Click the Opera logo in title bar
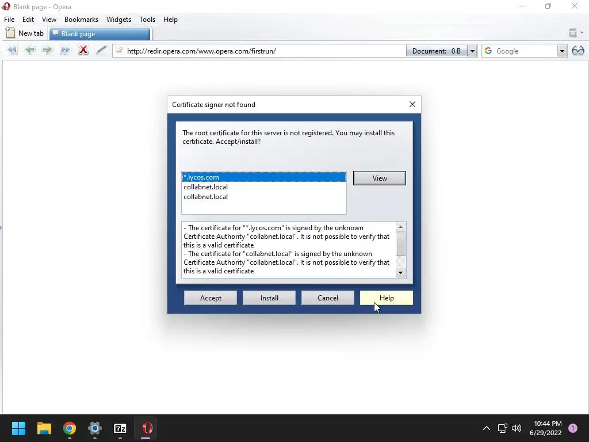 (x=6, y=6)
